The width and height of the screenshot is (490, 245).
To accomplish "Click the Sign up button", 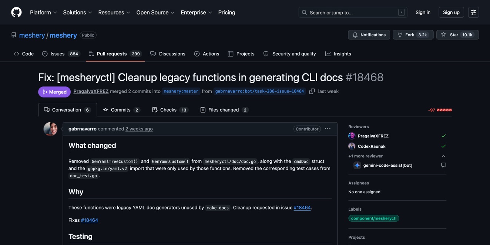I will click(x=451, y=11).
